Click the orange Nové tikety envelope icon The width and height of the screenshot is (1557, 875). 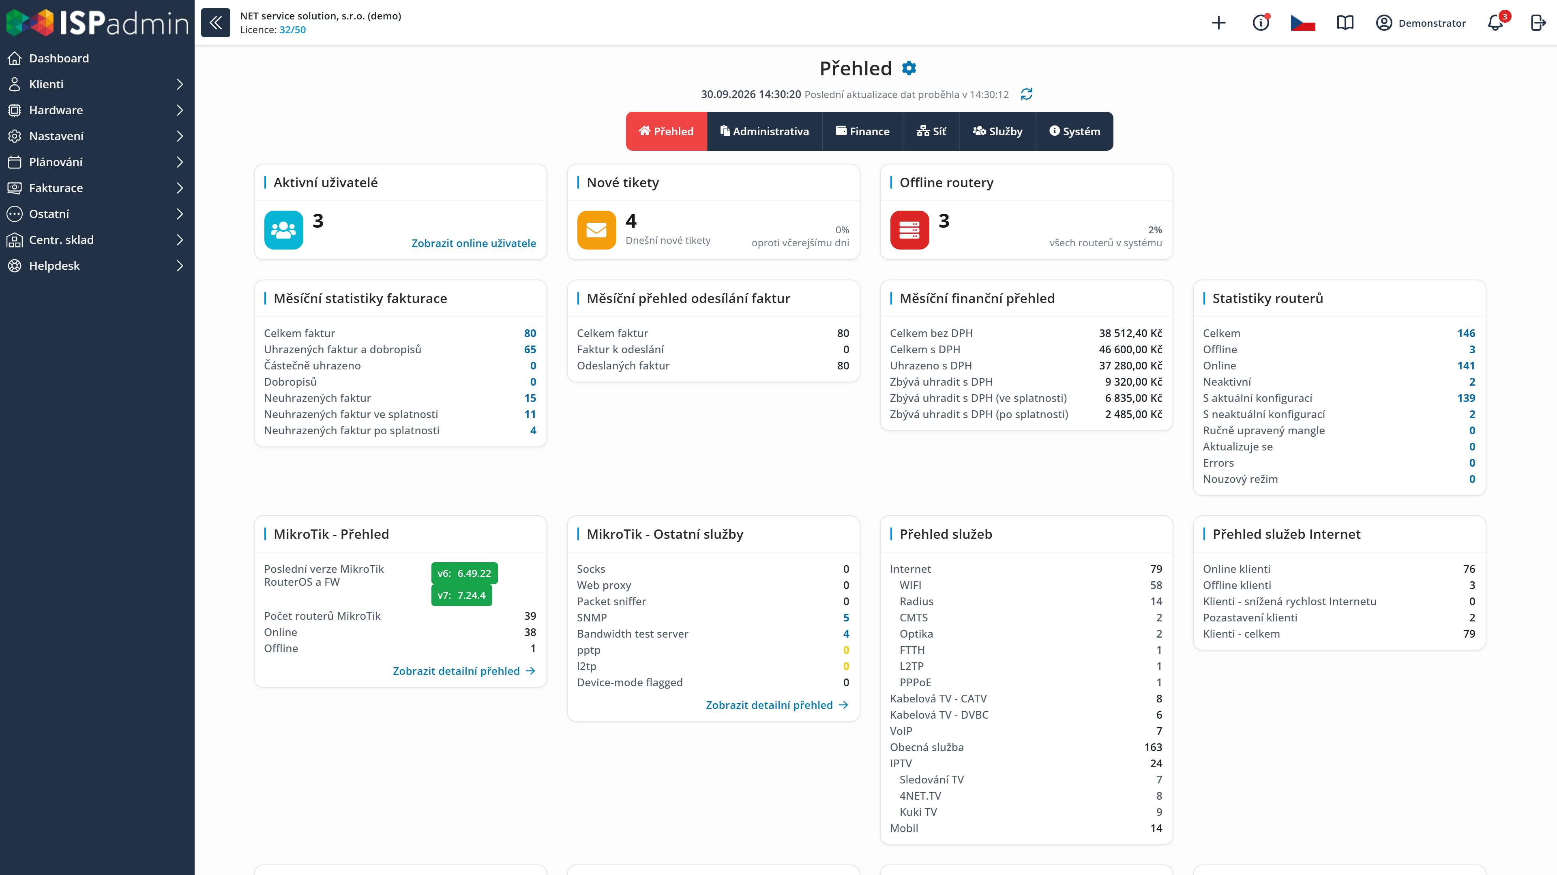click(596, 229)
